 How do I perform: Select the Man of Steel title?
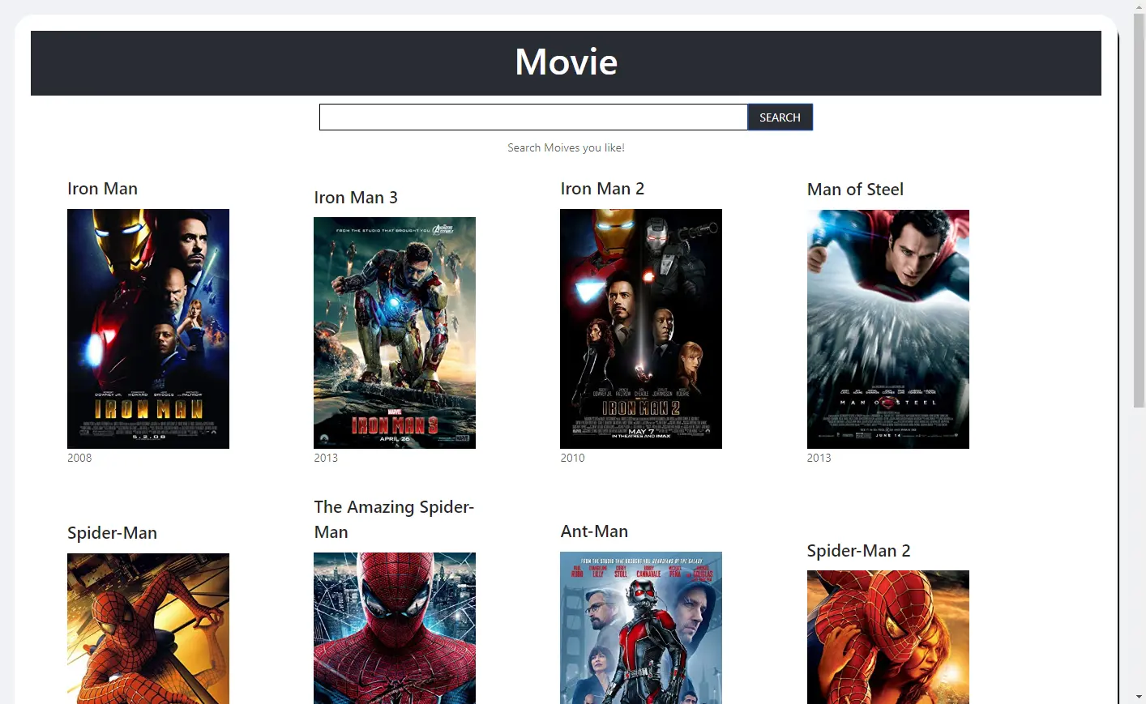[x=855, y=190]
